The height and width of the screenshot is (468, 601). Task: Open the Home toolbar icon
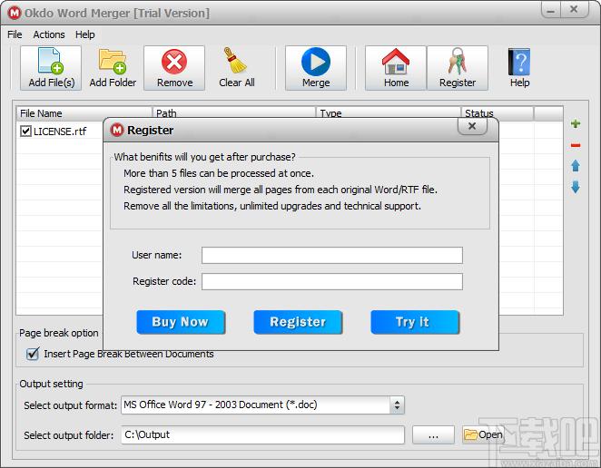[x=396, y=68]
